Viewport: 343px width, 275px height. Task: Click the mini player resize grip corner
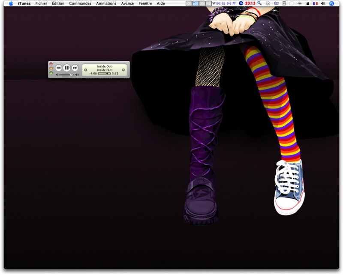pyautogui.click(x=128, y=77)
